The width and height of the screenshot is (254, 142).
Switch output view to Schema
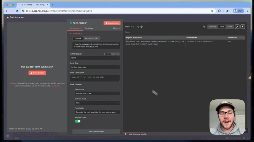(x=212, y=27)
